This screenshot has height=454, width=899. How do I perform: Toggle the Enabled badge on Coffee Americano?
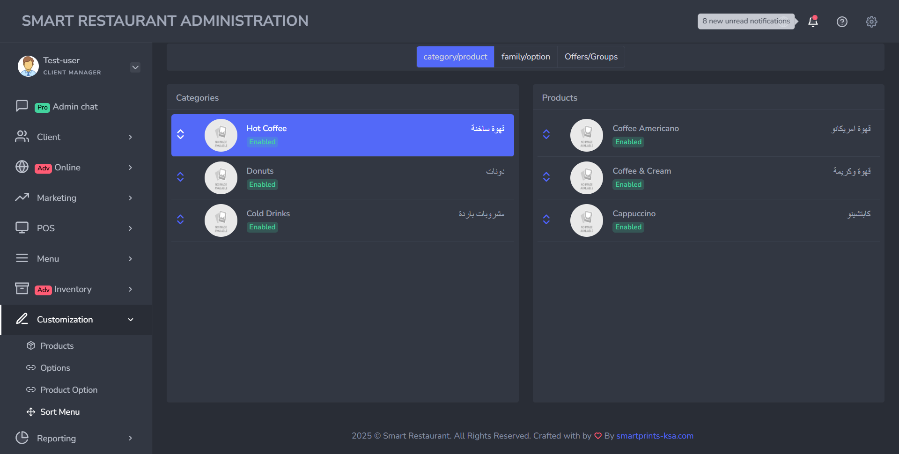[x=628, y=142]
